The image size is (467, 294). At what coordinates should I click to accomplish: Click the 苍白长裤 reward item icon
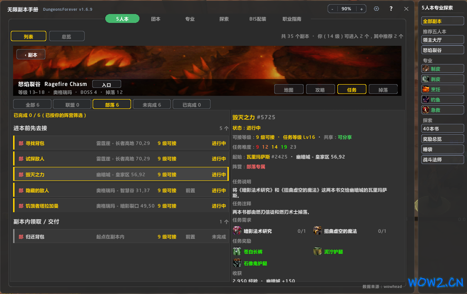[x=237, y=251]
